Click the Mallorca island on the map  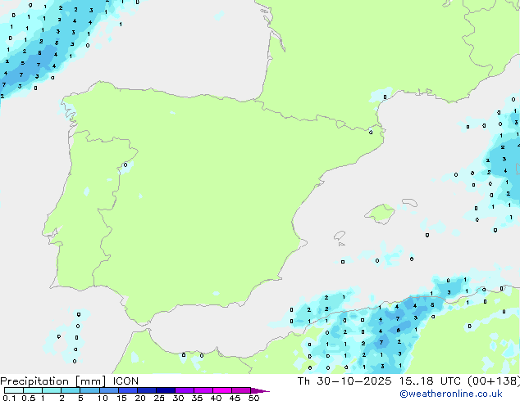[380, 214]
